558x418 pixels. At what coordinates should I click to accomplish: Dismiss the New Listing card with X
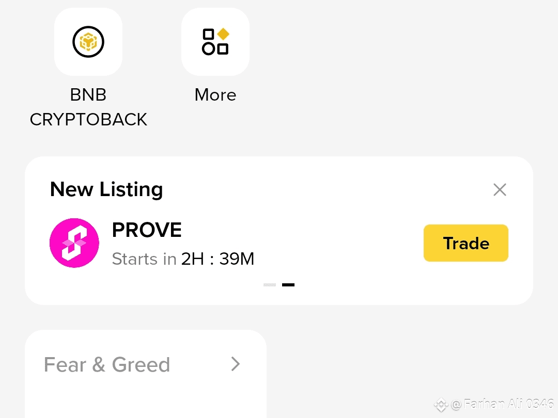coord(500,189)
